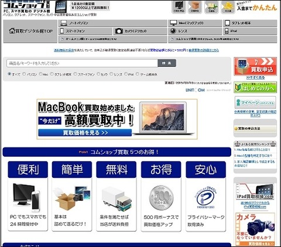
Task: Click in the keyword search field
Action: pyautogui.click(x=82, y=63)
